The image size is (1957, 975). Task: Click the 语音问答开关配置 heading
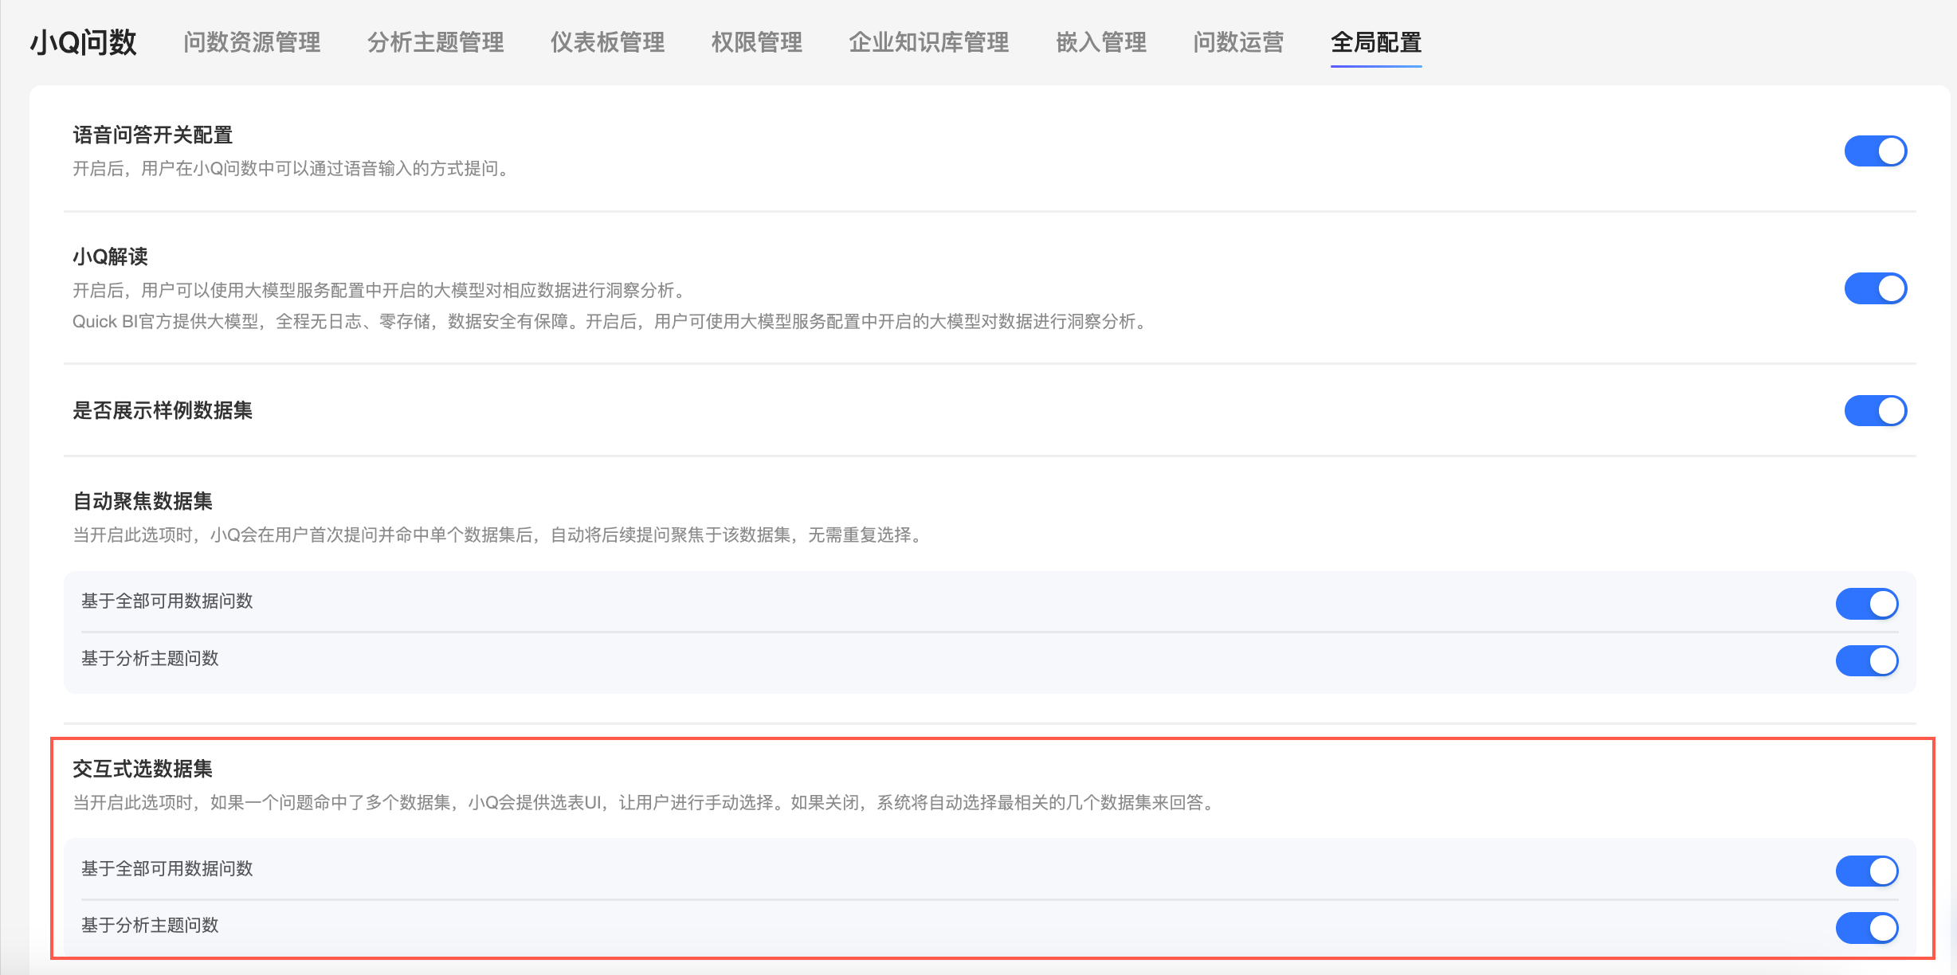click(x=152, y=135)
